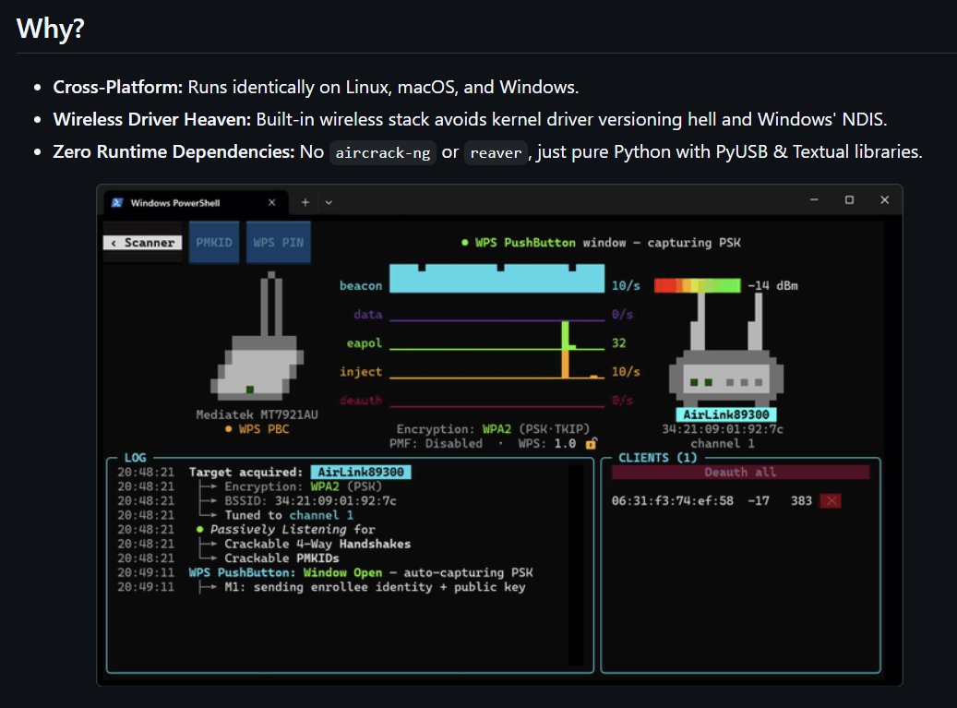
Task: Click the WPS PBC status label
Action: tap(257, 429)
